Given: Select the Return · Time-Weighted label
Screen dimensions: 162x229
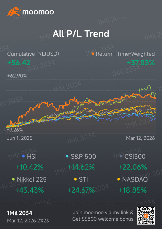Looking at the screenshot, I should click(125, 54).
